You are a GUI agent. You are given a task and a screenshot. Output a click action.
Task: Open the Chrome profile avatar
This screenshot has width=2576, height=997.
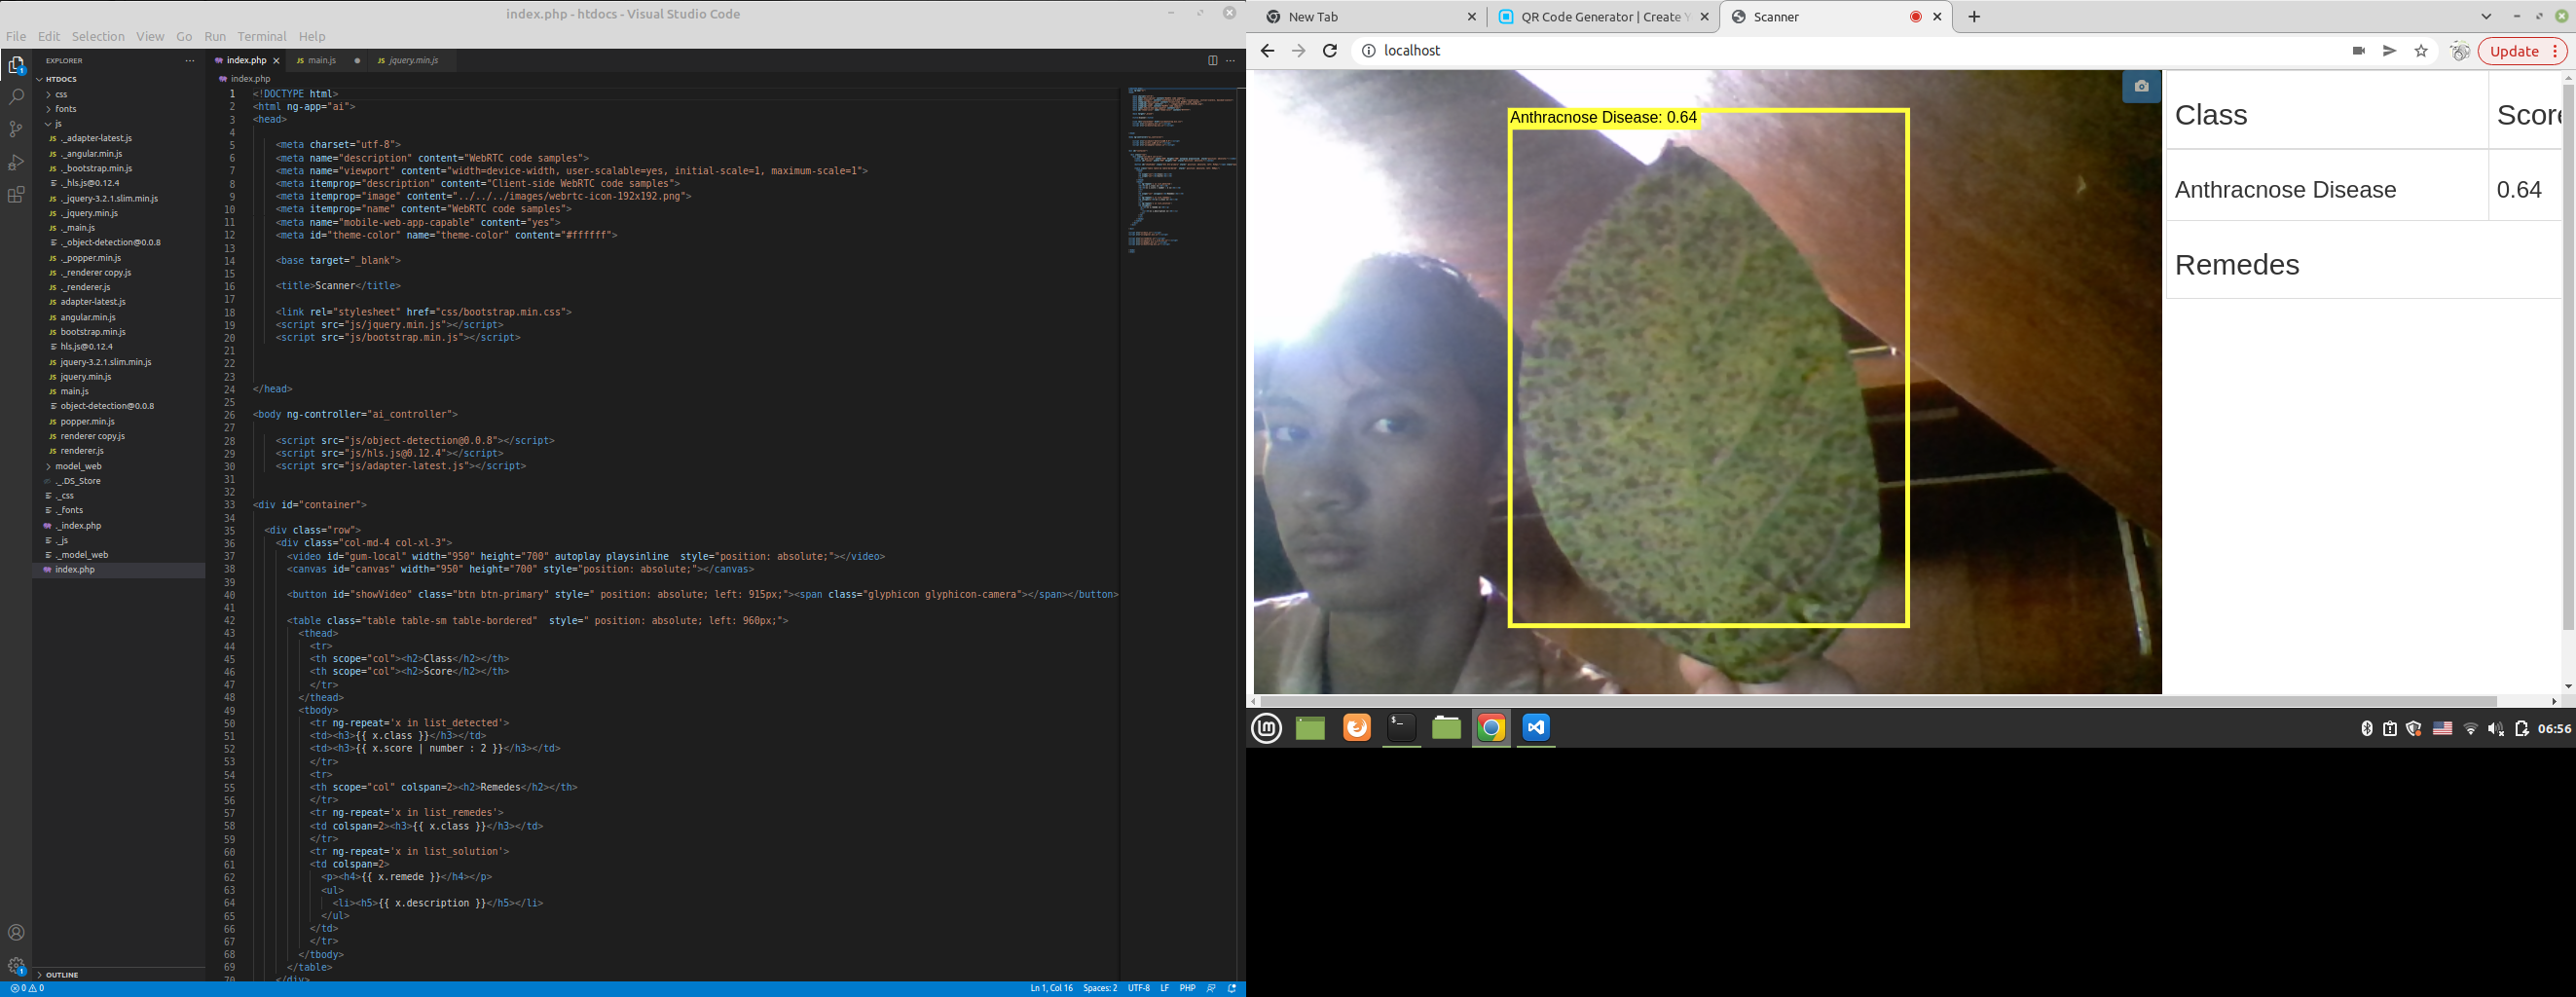click(2460, 51)
